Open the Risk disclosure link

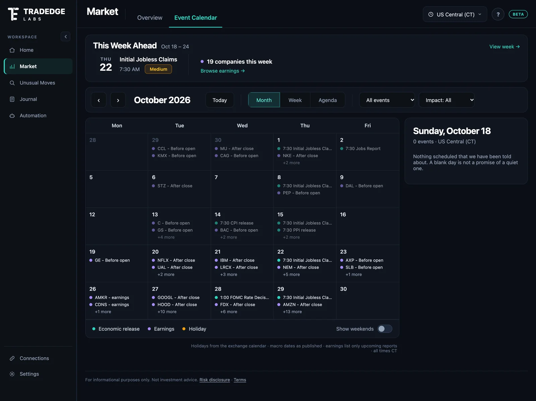(x=215, y=380)
